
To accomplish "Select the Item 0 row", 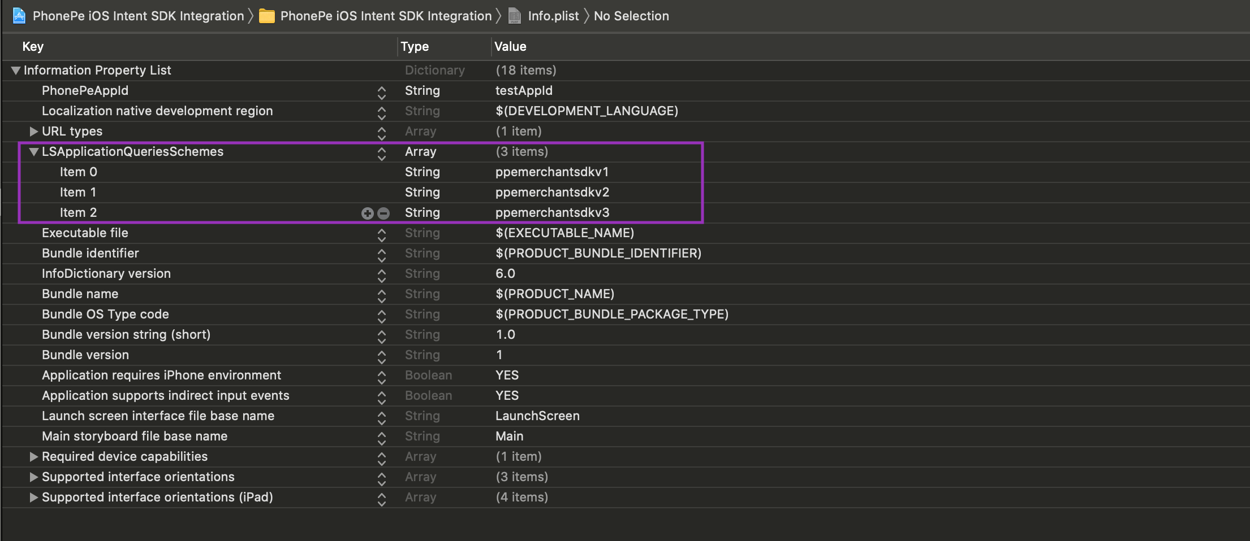I will pos(79,172).
